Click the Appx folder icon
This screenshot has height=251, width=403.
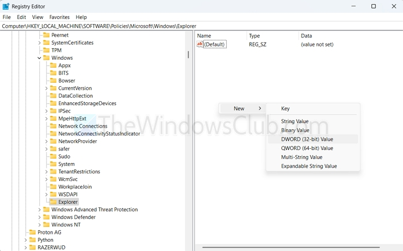tap(53, 65)
